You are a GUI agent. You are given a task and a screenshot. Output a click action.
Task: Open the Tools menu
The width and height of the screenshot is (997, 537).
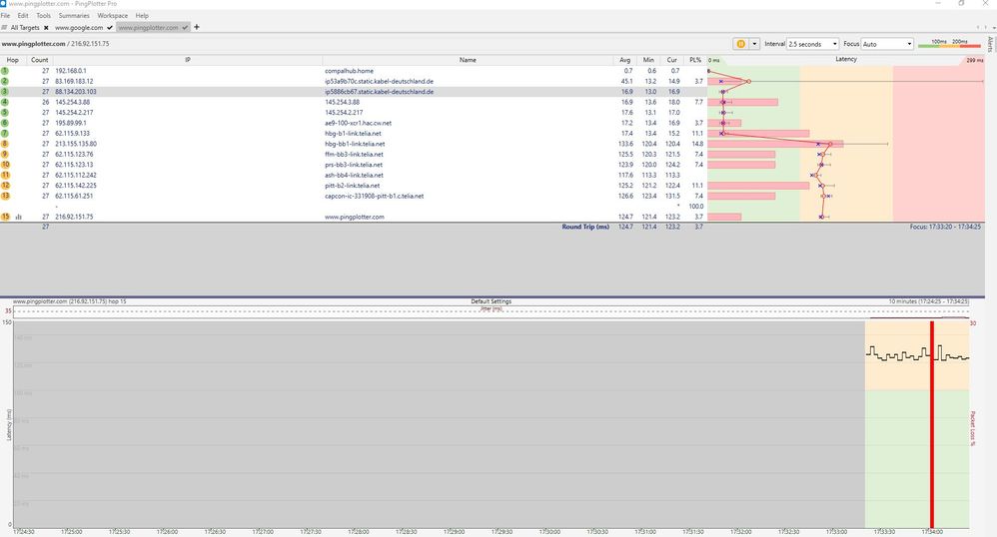coord(43,15)
